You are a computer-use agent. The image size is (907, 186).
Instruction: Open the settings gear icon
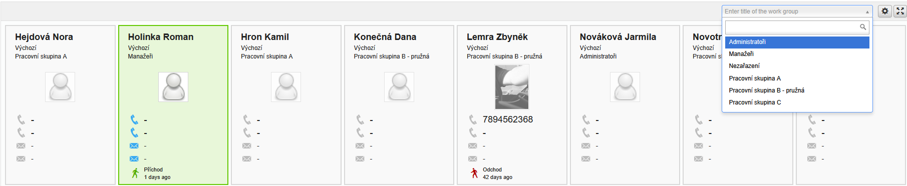tap(885, 11)
